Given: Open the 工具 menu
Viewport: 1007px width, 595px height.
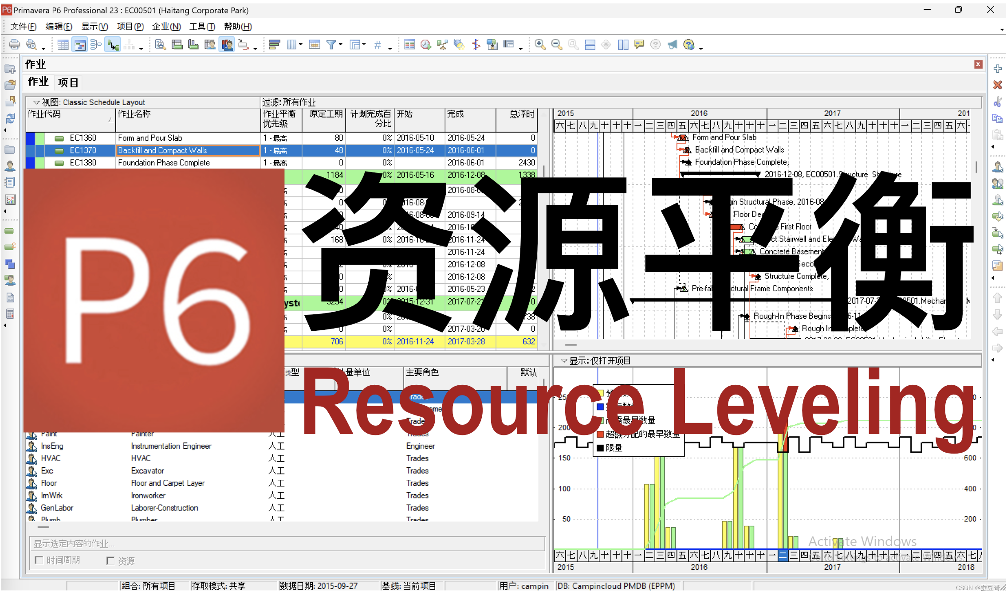Looking at the screenshot, I should pyautogui.click(x=202, y=27).
